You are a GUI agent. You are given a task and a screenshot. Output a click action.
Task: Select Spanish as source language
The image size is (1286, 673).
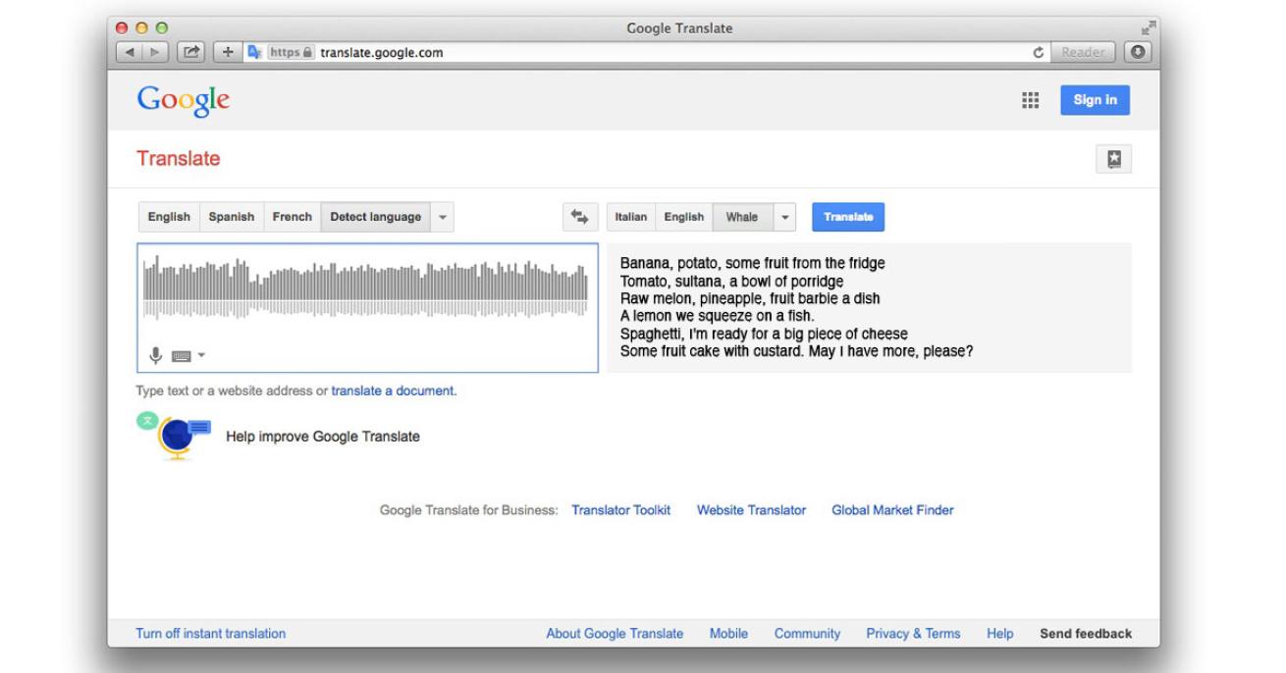231,217
